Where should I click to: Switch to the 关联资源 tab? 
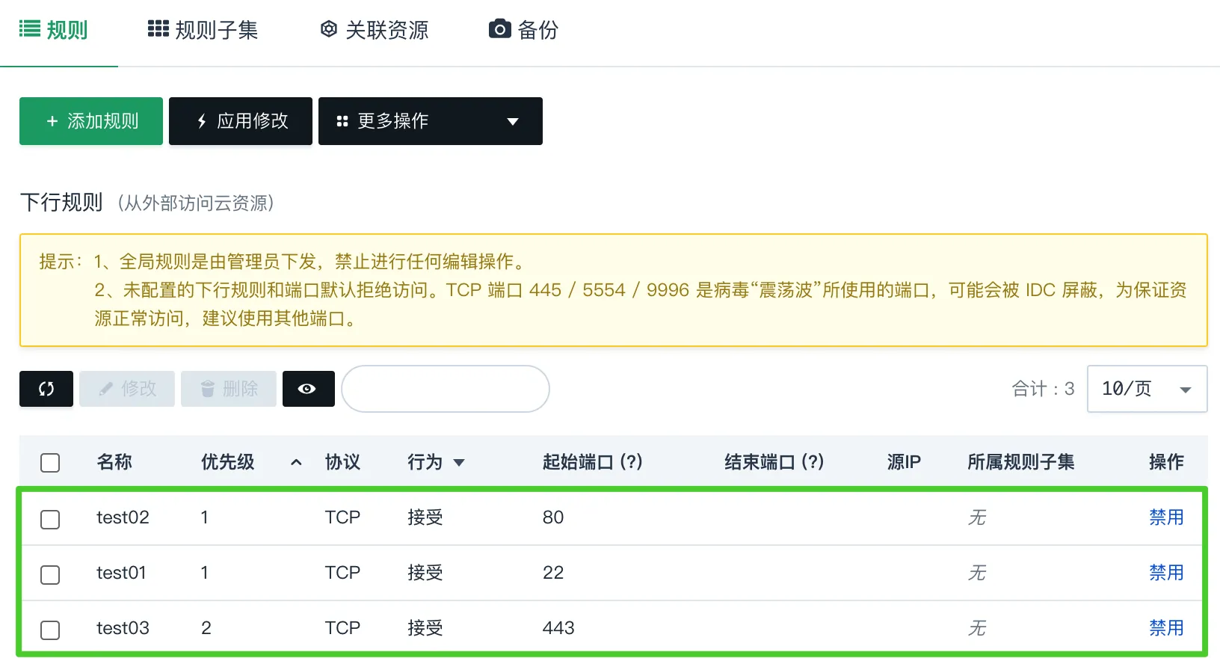(375, 30)
